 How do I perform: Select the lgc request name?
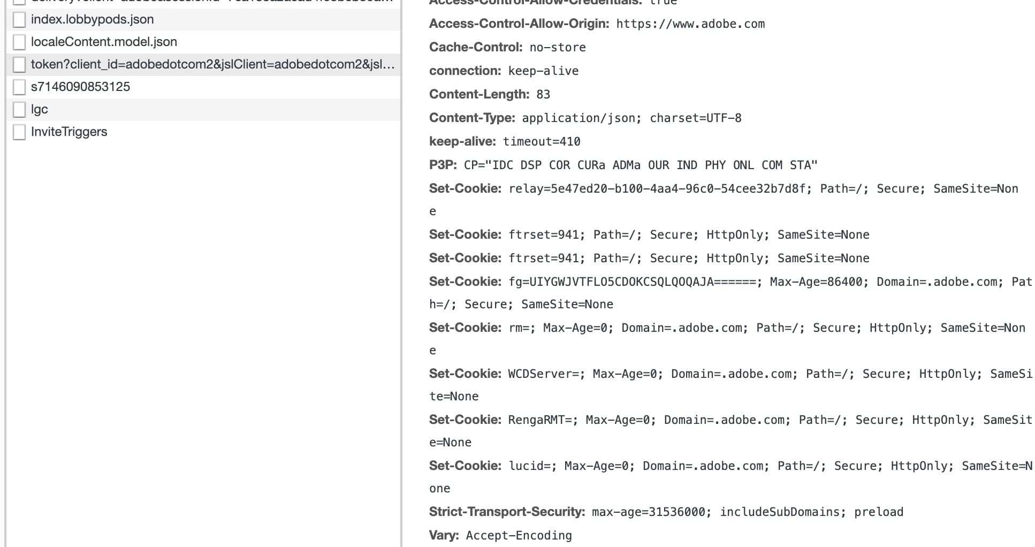[39, 110]
